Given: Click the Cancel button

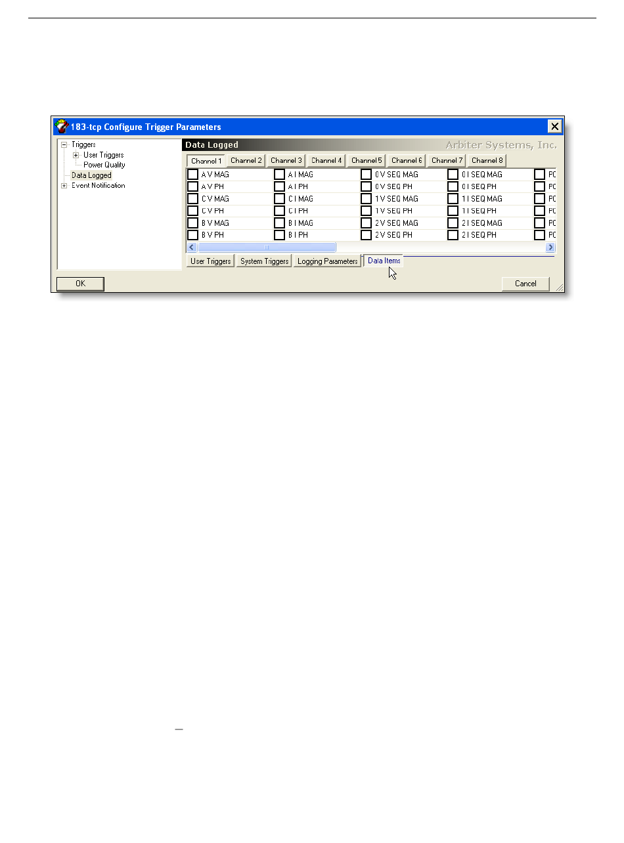Looking at the screenshot, I should tap(525, 284).
